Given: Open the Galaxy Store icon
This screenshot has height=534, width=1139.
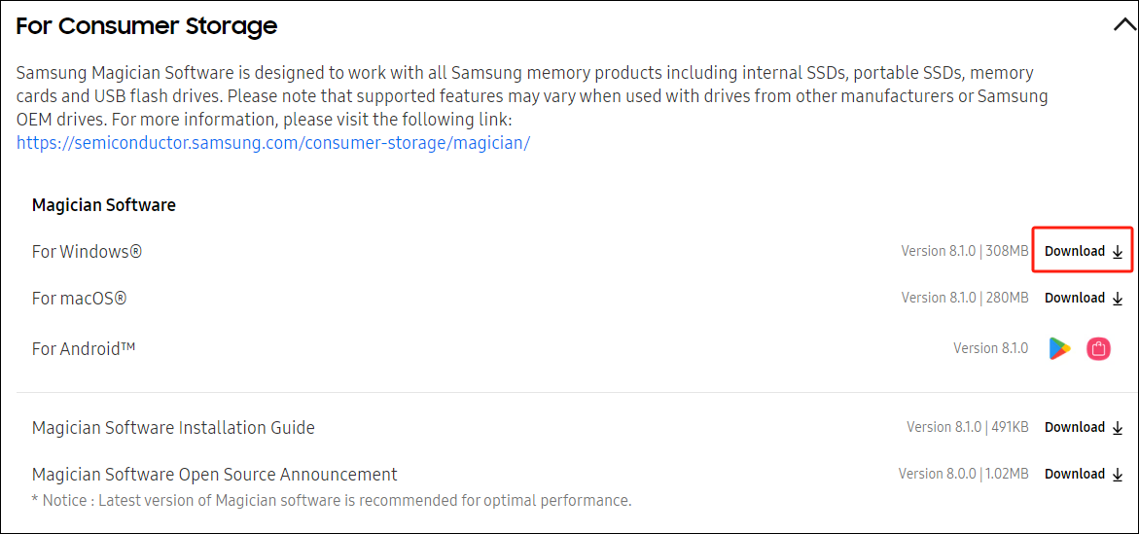Looking at the screenshot, I should point(1098,348).
